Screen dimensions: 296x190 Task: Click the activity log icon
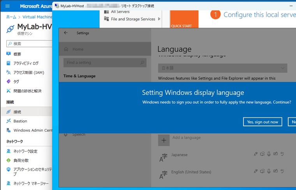tap(9, 63)
